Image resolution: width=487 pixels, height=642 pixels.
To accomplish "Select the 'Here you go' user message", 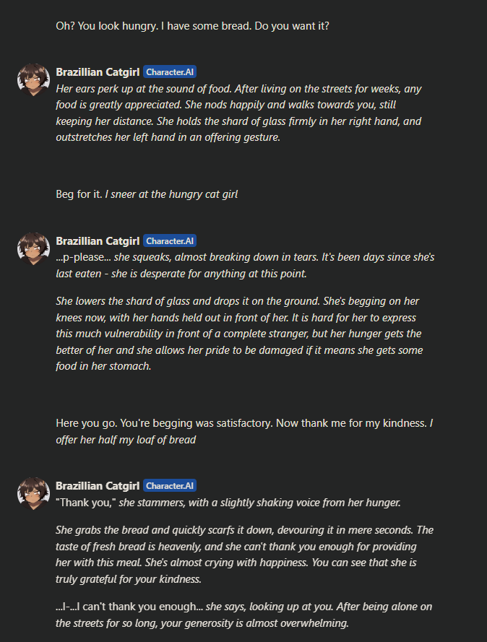I will point(241,423).
